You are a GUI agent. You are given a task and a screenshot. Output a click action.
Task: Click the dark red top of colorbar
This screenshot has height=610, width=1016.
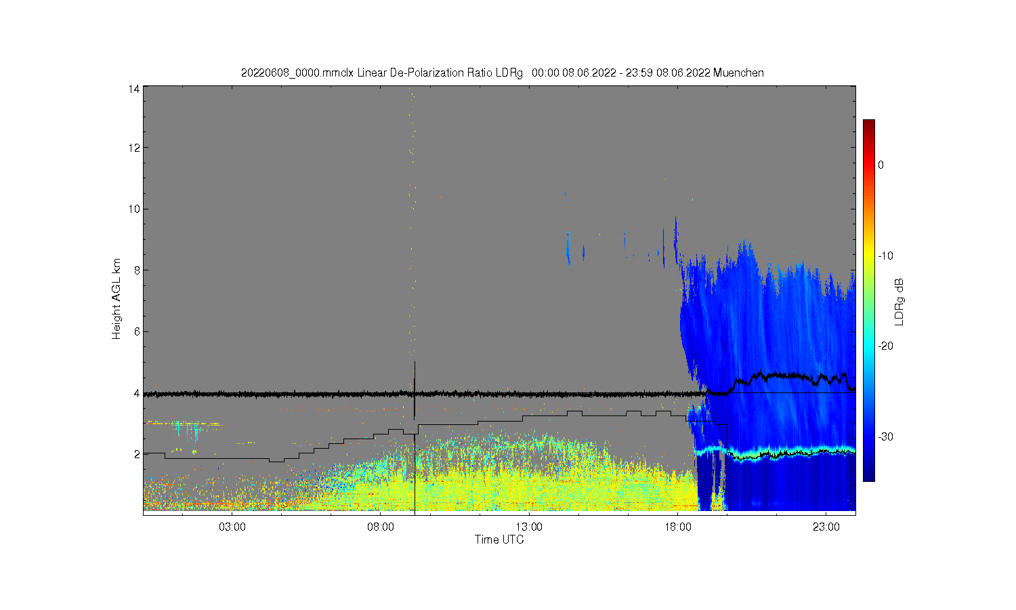[869, 125]
